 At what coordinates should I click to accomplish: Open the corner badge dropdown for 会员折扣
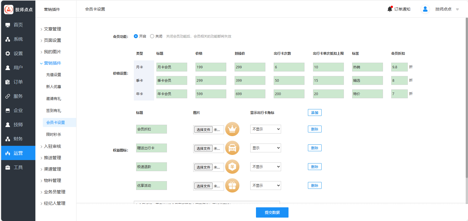coord(265,129)
